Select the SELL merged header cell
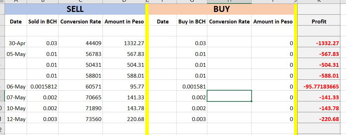The width and height of the screenshot is (346, 135). [x=75, y=9]
